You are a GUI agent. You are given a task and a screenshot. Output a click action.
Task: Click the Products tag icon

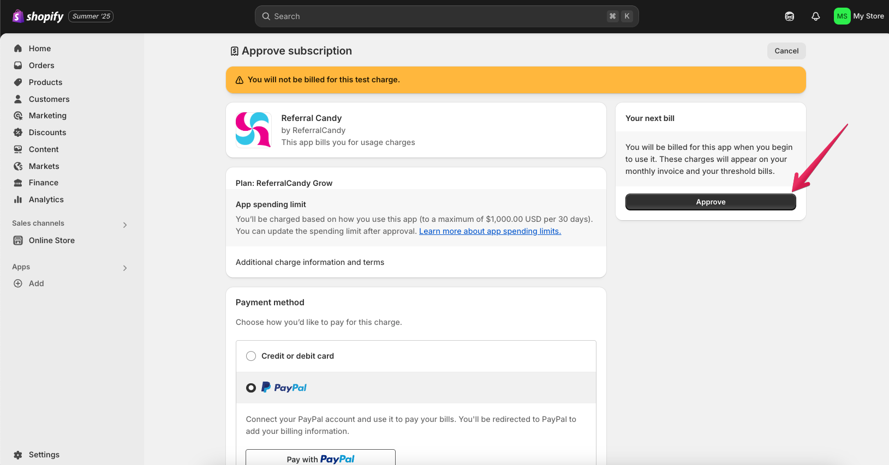18,82
